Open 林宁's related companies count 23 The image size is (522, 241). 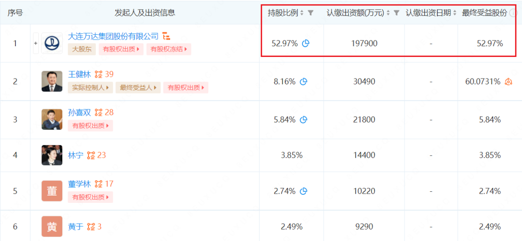pos(96,155)
